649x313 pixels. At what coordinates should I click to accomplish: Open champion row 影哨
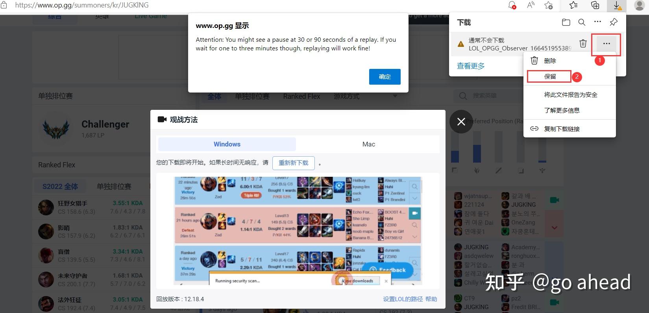pos(91,232)
